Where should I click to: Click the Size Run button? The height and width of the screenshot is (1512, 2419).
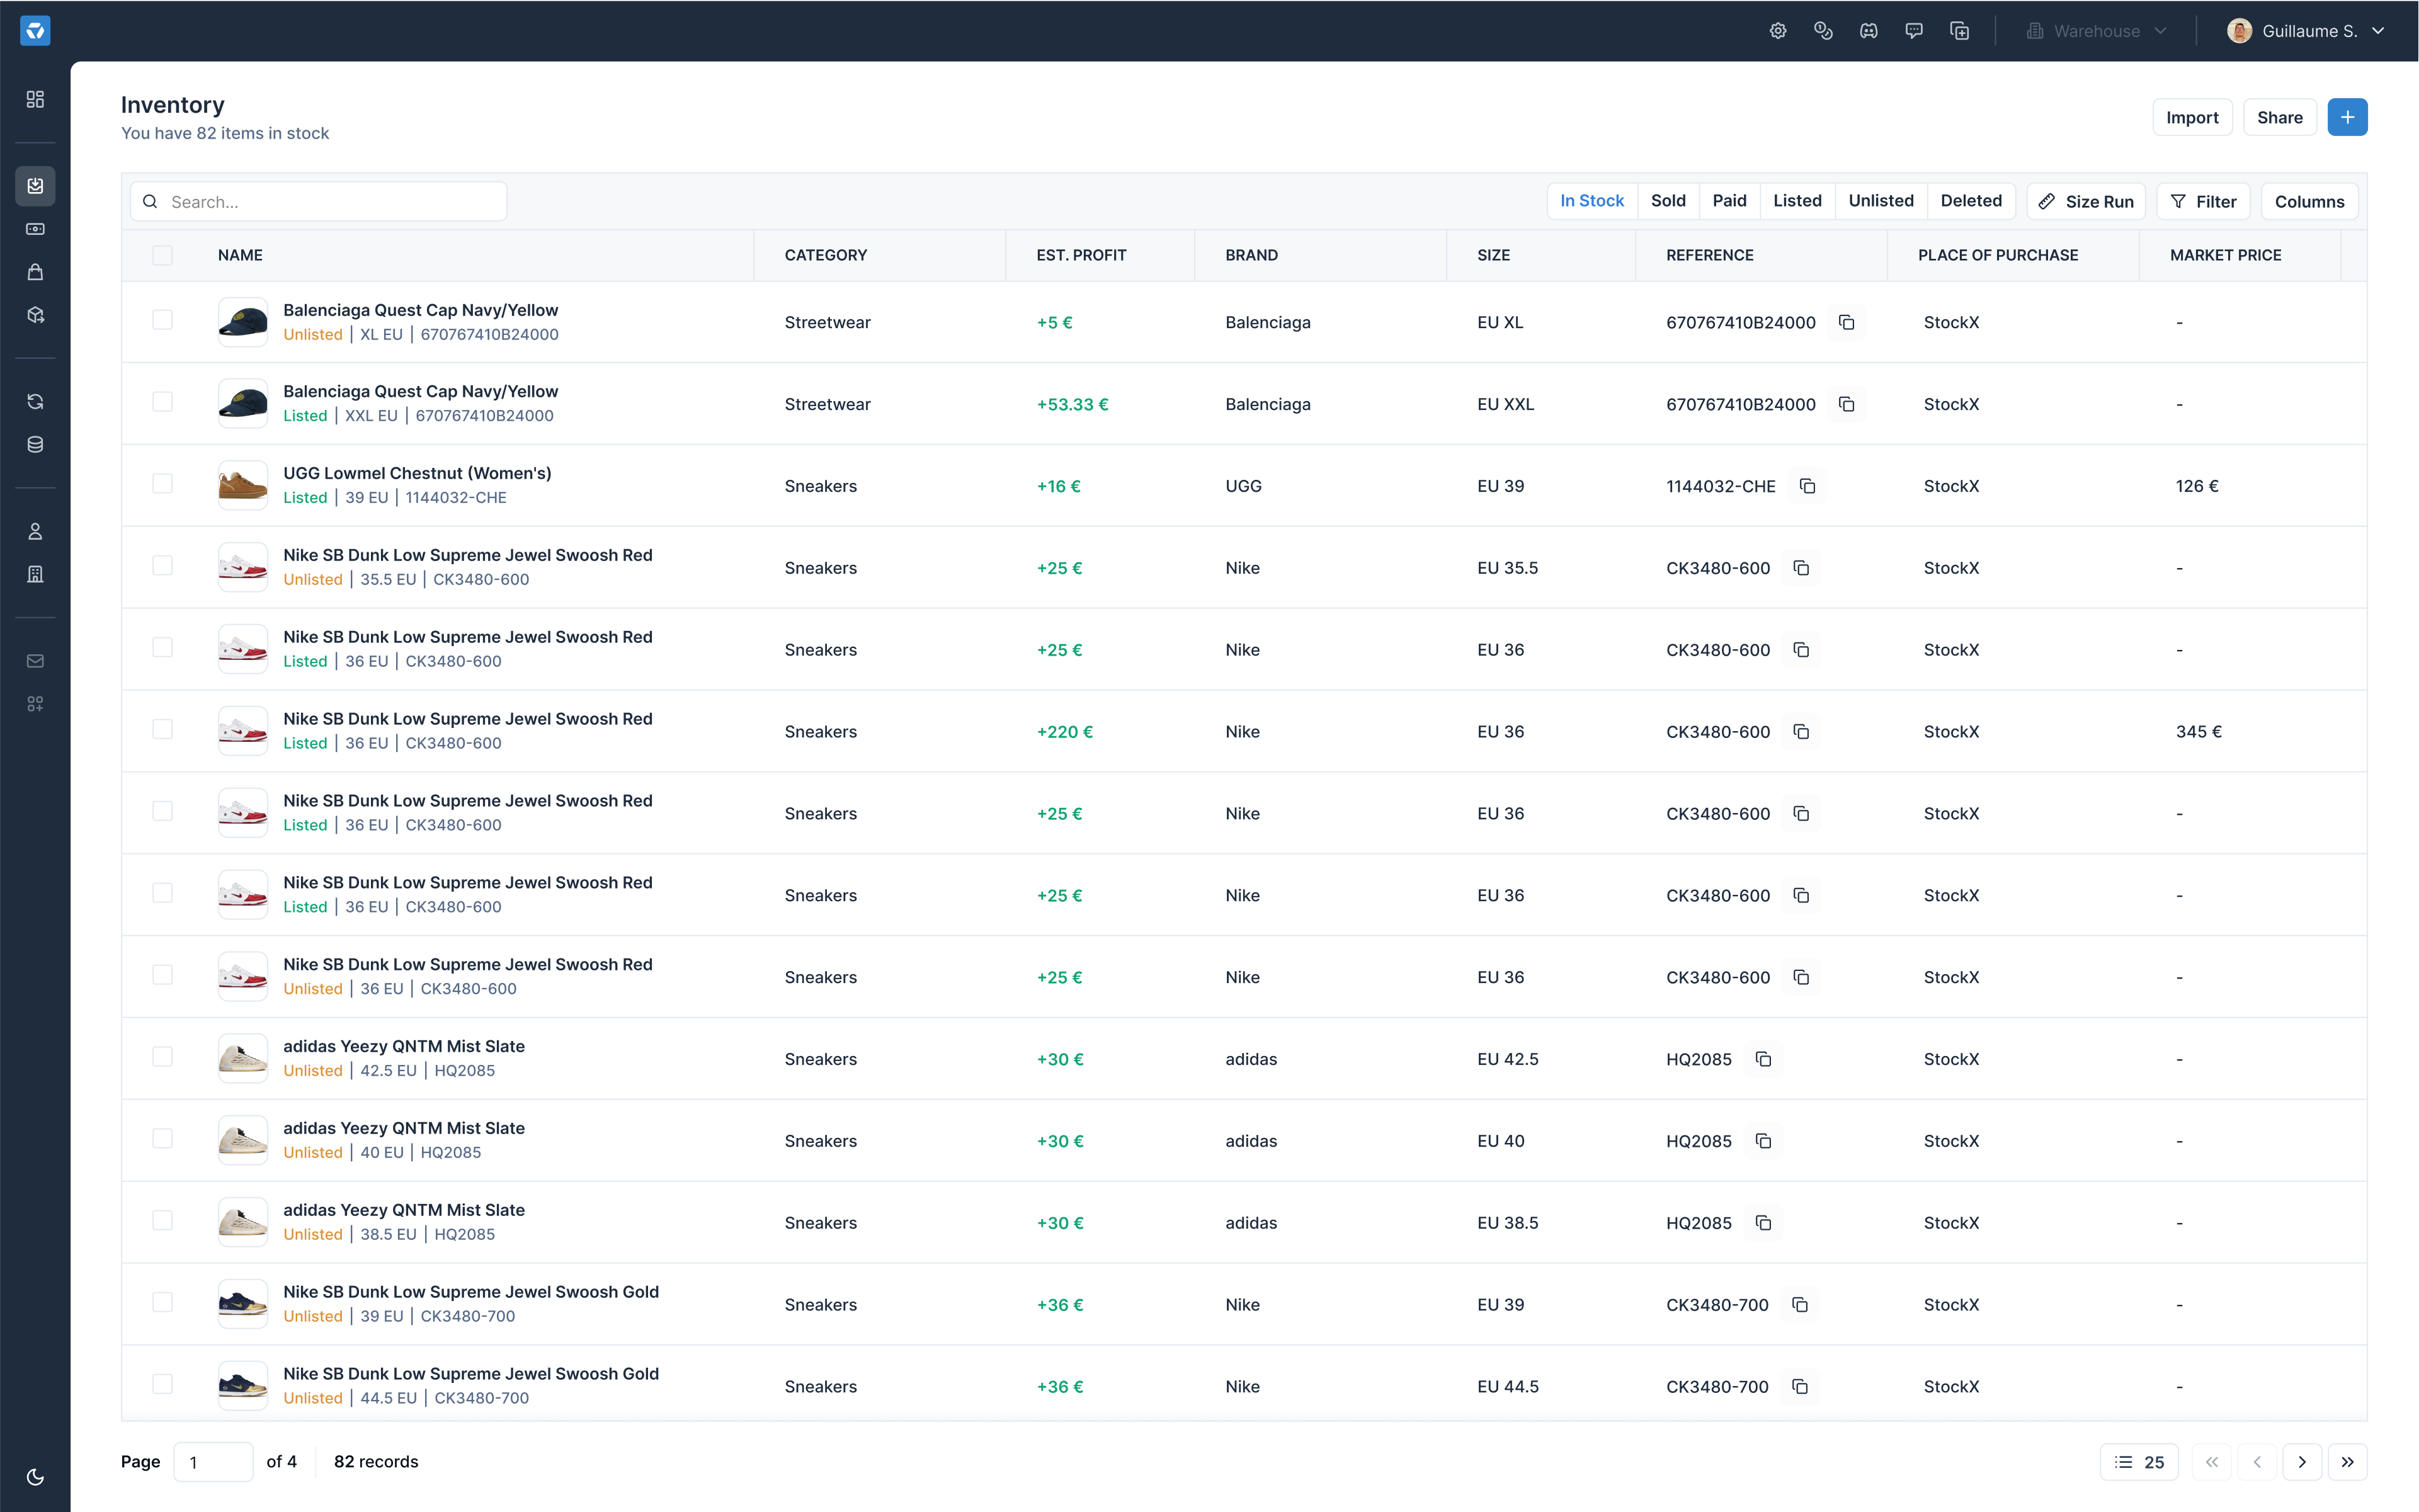click(2086, 201)
